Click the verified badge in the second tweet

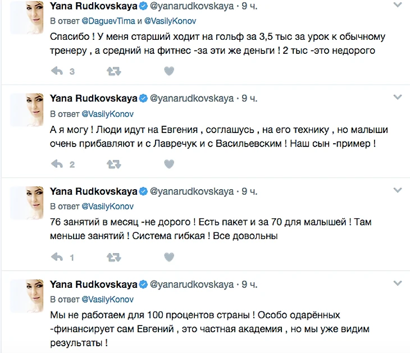pyautogui.click(x=143, y=99)
